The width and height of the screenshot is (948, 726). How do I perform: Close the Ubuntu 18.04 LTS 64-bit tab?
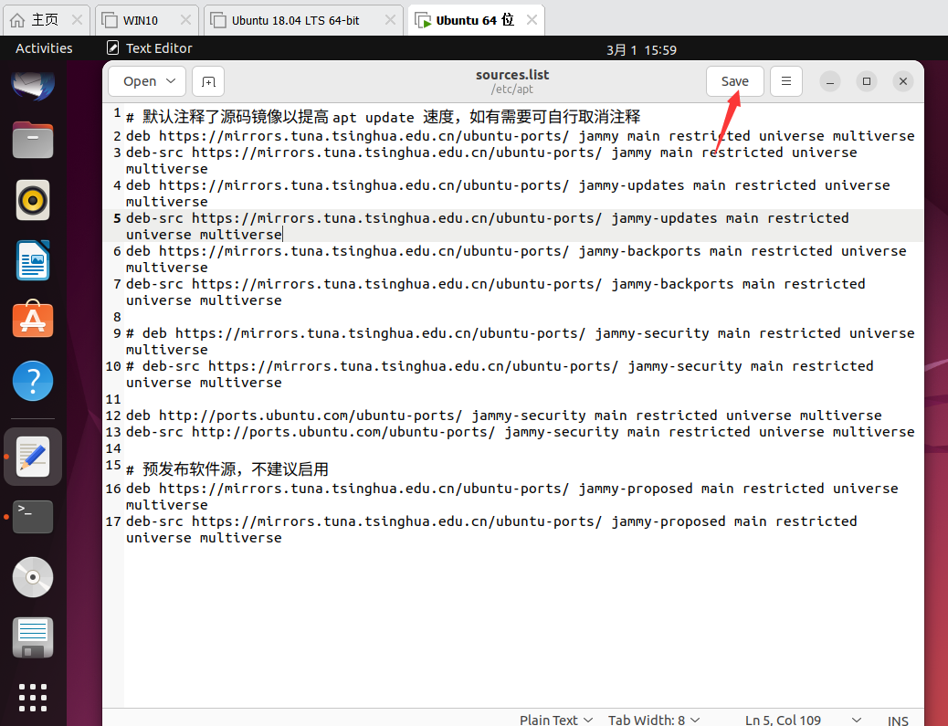(x=391, y=20)
